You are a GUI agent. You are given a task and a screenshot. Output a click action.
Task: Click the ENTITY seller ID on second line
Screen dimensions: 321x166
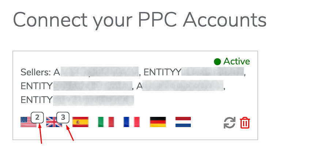pos(76,86)
